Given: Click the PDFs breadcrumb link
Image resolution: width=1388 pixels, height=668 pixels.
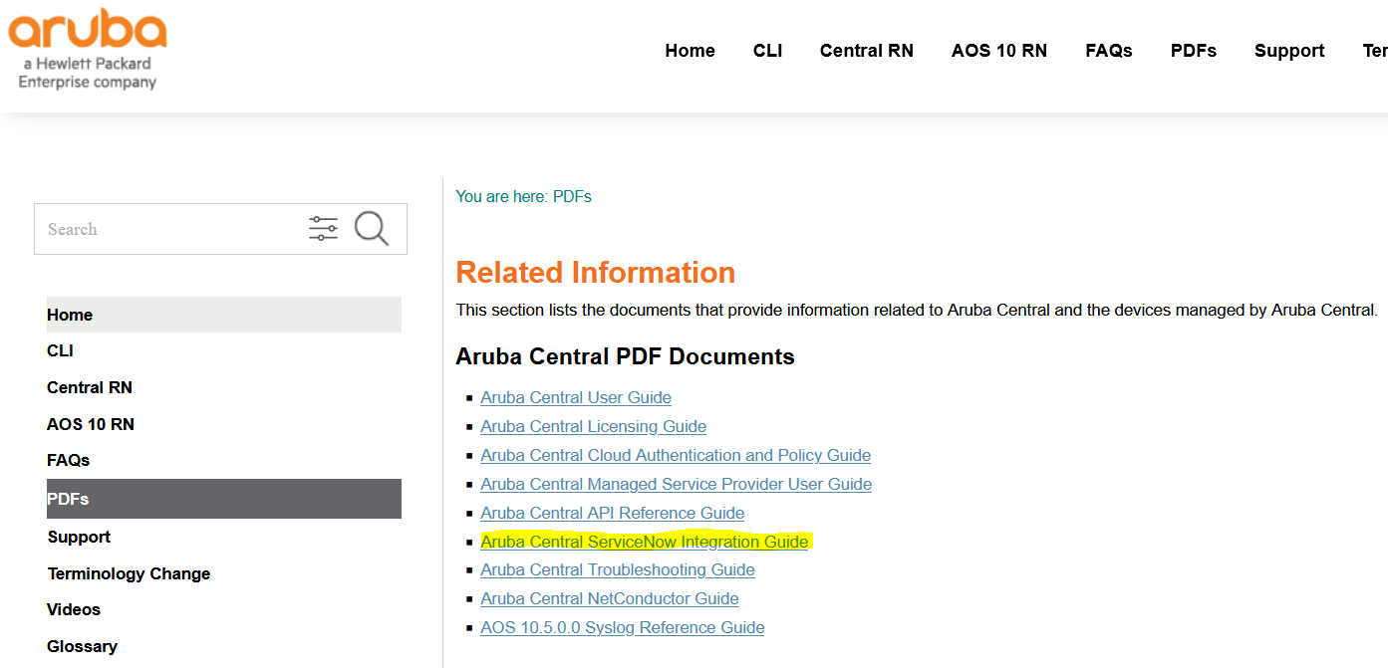Looking at the screenshot, I should pyautogui.click(x=573, y=196).
